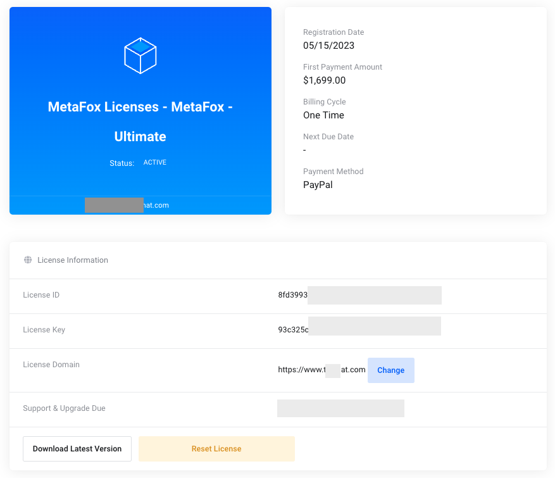555x478 pixels.
Task: Download the latest version
Action: pos(77,449)
